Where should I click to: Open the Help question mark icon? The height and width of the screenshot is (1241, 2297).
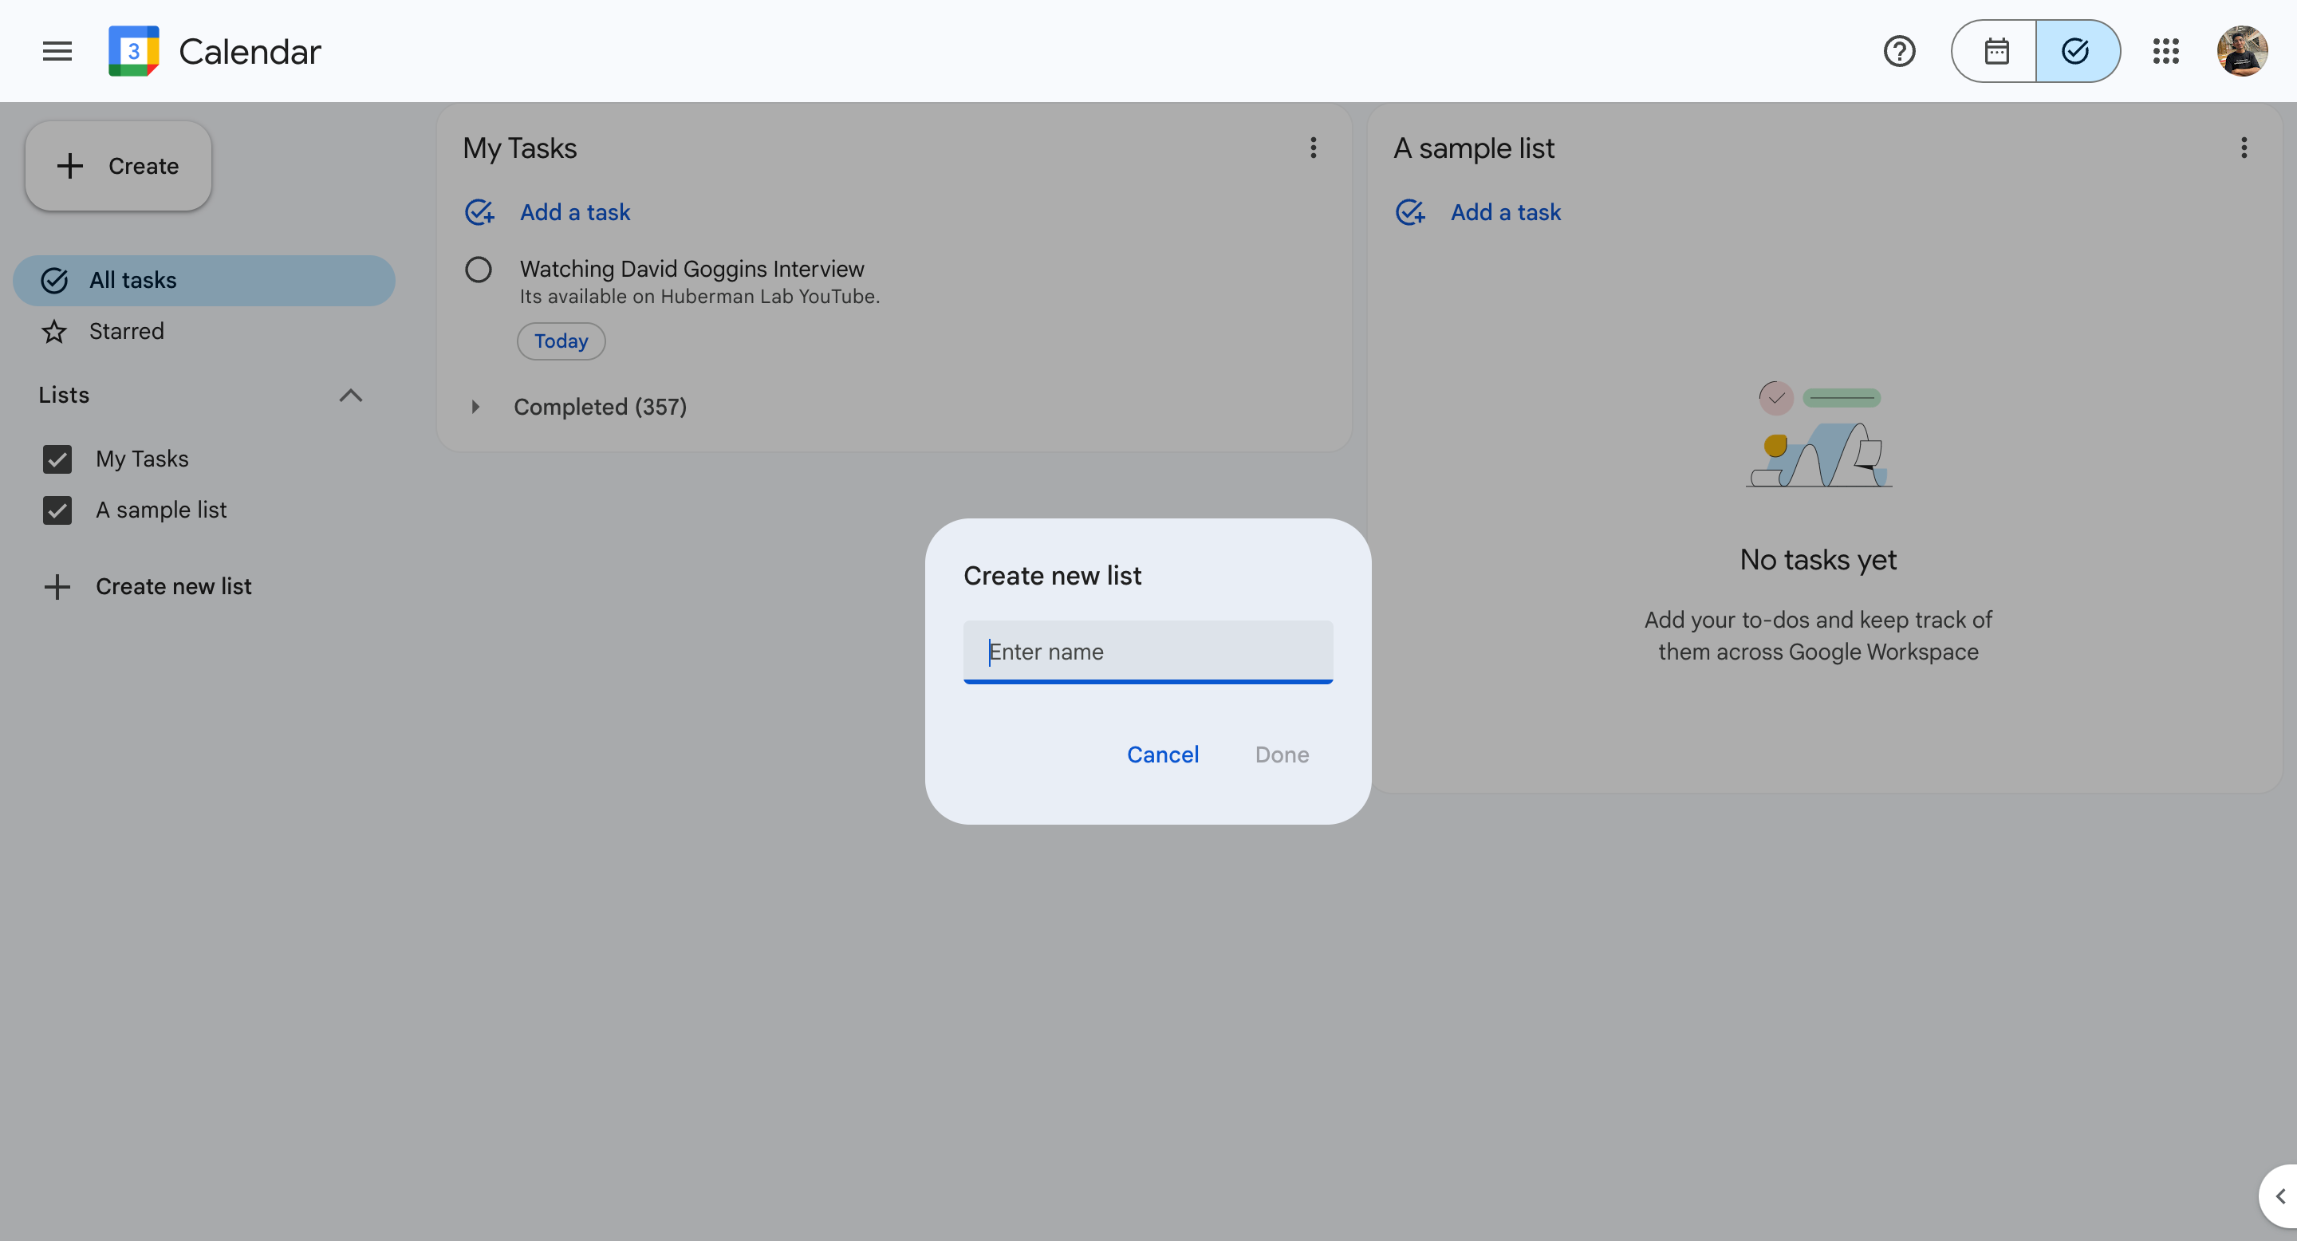tap(1899, 51)
